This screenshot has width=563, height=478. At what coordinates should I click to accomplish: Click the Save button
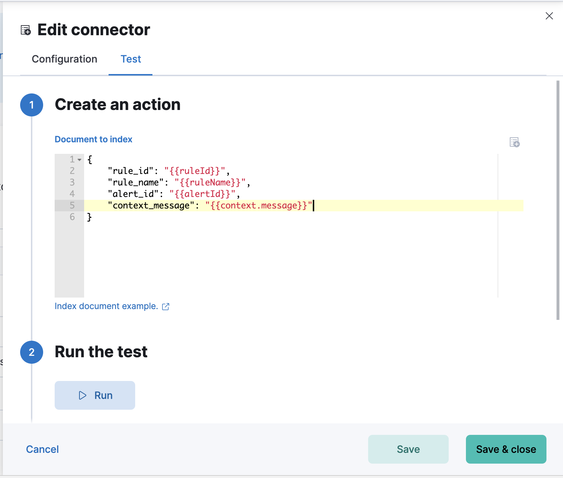[408, 449]
